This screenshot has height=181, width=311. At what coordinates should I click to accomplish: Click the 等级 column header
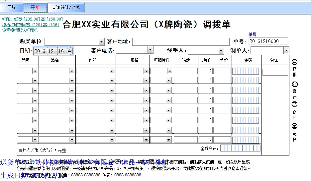pyautogui.click(x=26, y=60)
